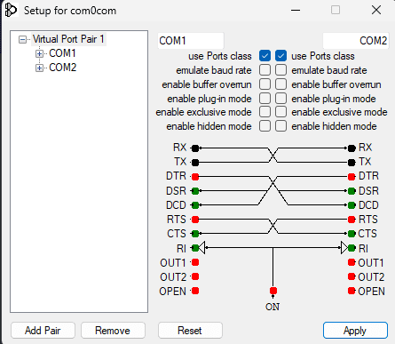Click the COM1 OUT1 red pin
This screenshot has height=344, width=395.
[x=195, y=262]
